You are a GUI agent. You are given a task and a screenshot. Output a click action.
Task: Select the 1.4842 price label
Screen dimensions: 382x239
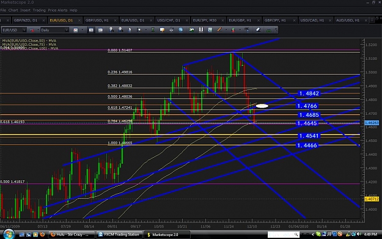coord(309,94)
